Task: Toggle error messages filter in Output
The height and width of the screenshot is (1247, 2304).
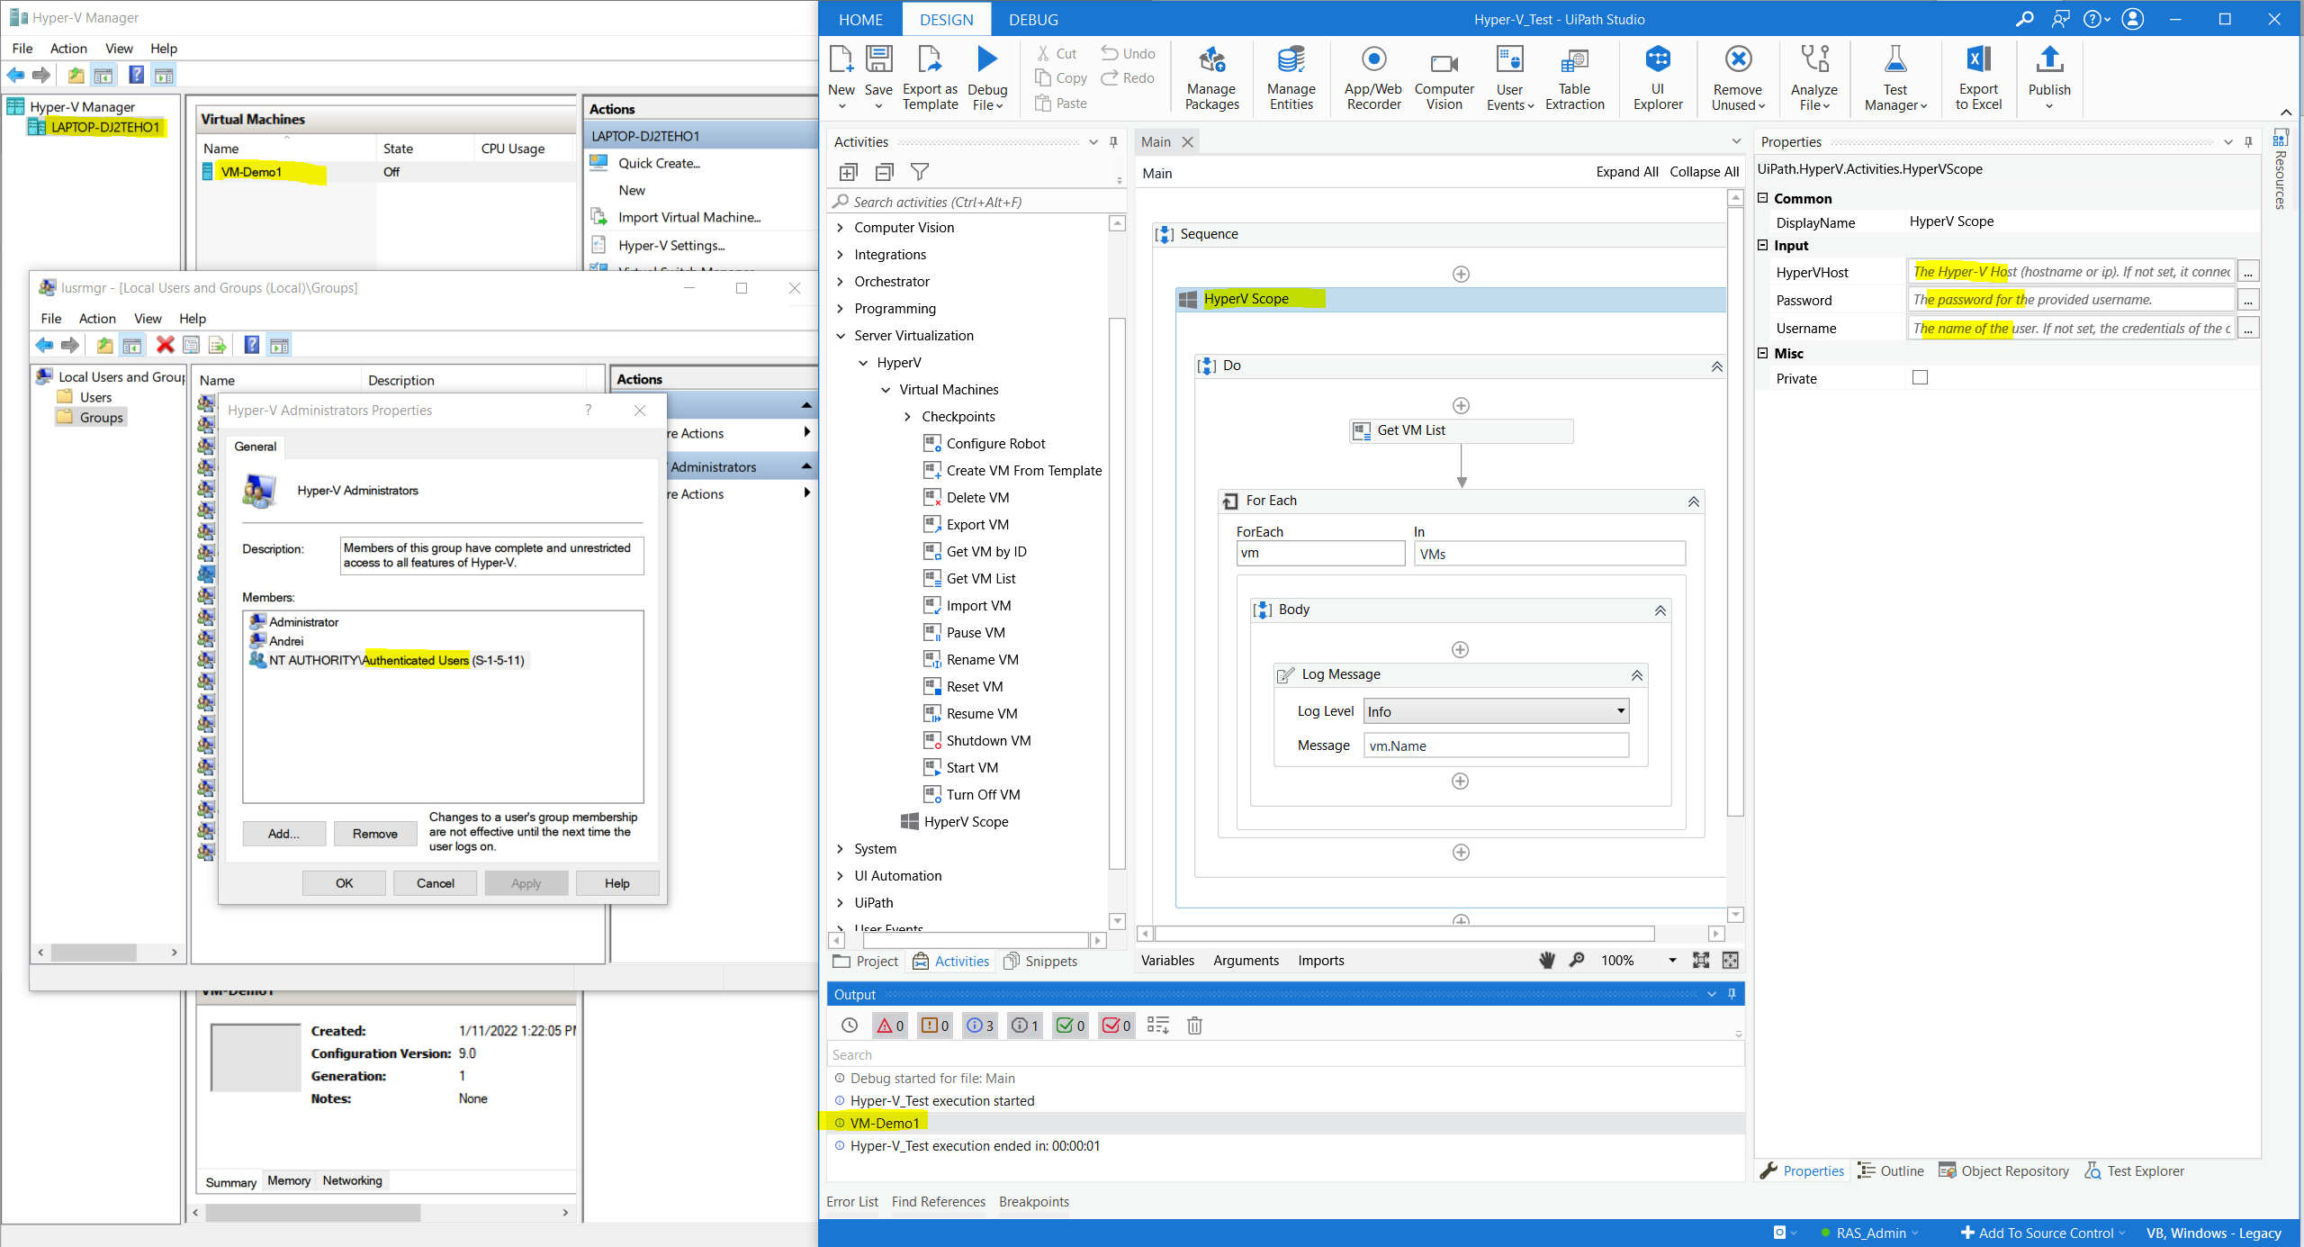Action: 890,1026
